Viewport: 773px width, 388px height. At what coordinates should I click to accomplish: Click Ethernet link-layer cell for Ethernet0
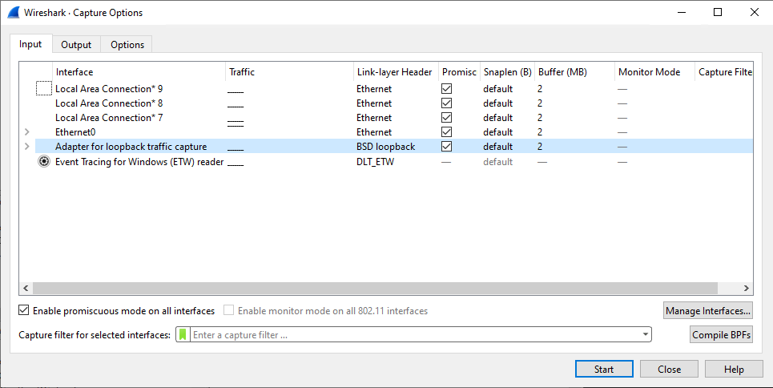374,131
